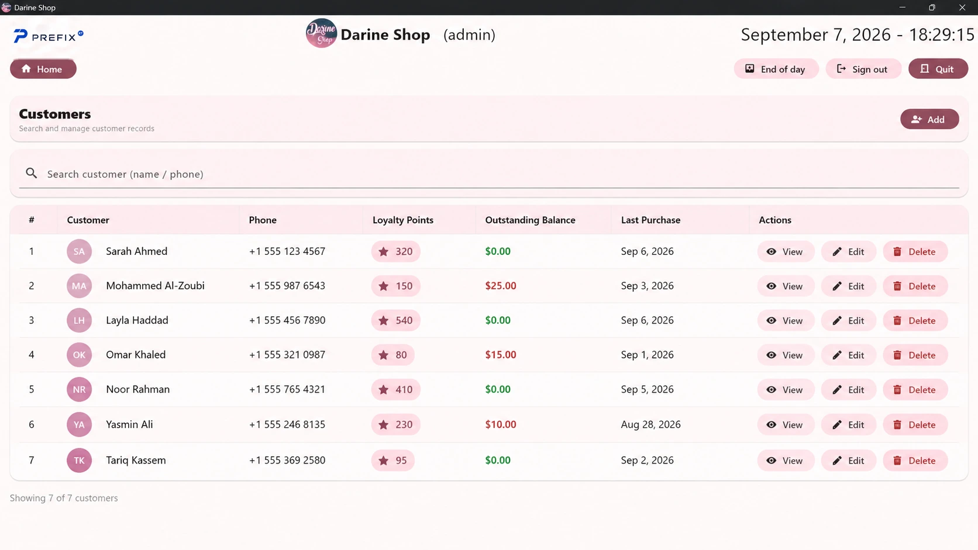Click the Loyalty Points column header
The height and width of the screenshot is (550, 978).
403,220
